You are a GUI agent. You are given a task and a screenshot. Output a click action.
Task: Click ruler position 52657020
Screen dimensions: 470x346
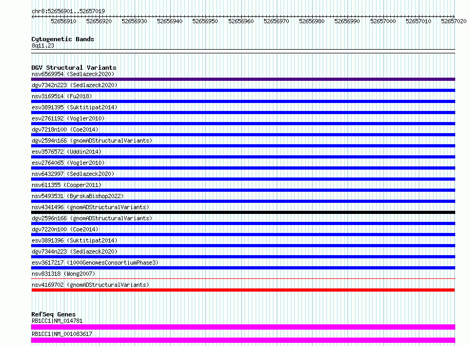click(454, 21)
